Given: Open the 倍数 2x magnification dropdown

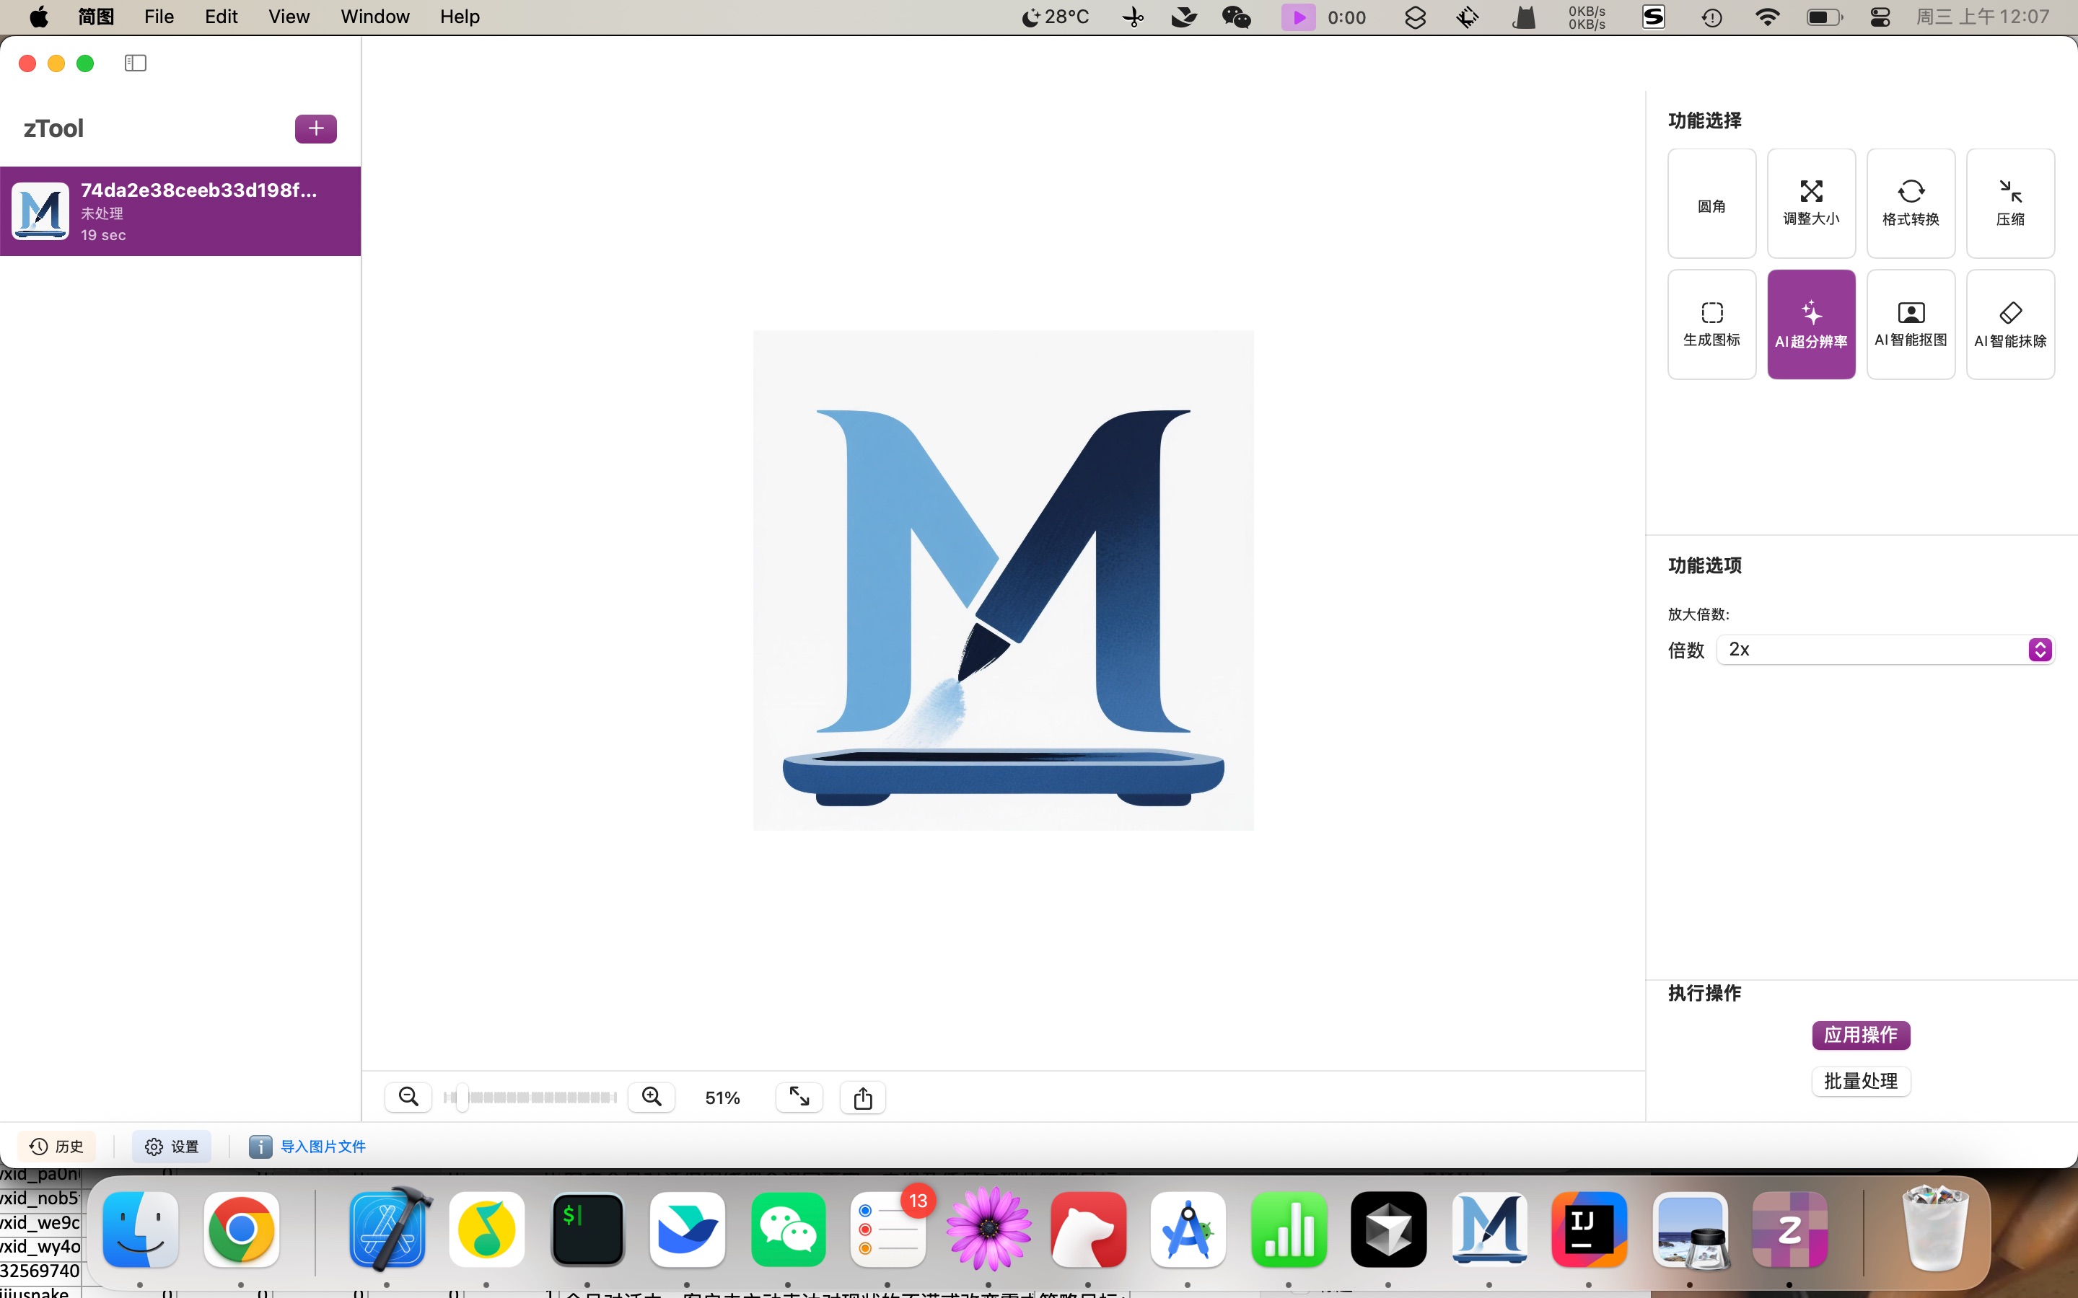Looking at the screenshot, I should [1885, 650].
